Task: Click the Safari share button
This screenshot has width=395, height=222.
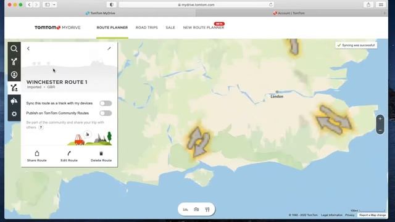Action: pyautogui.click(x=368, y=4)
